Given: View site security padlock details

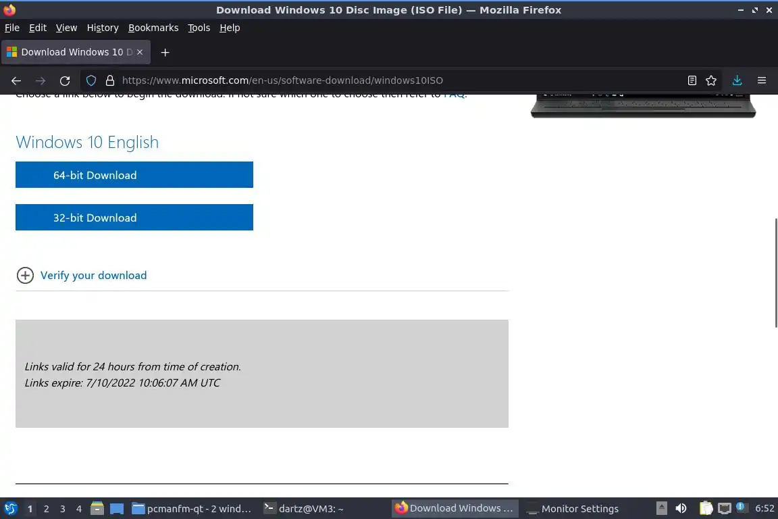Looking at the screenshot, I should pyautogui.click(x=110, y=80).
